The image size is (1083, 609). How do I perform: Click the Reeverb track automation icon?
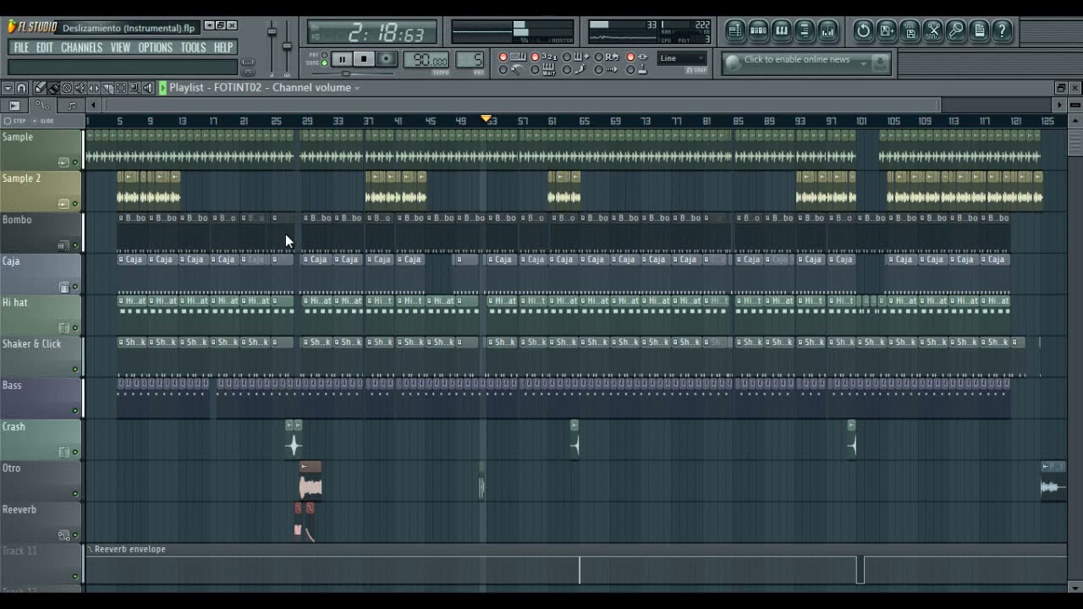click(63, 535)
